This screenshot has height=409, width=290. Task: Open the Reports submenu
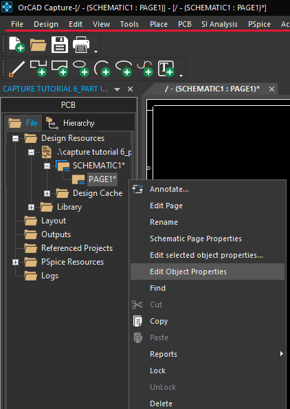click(x=208, y=354)
